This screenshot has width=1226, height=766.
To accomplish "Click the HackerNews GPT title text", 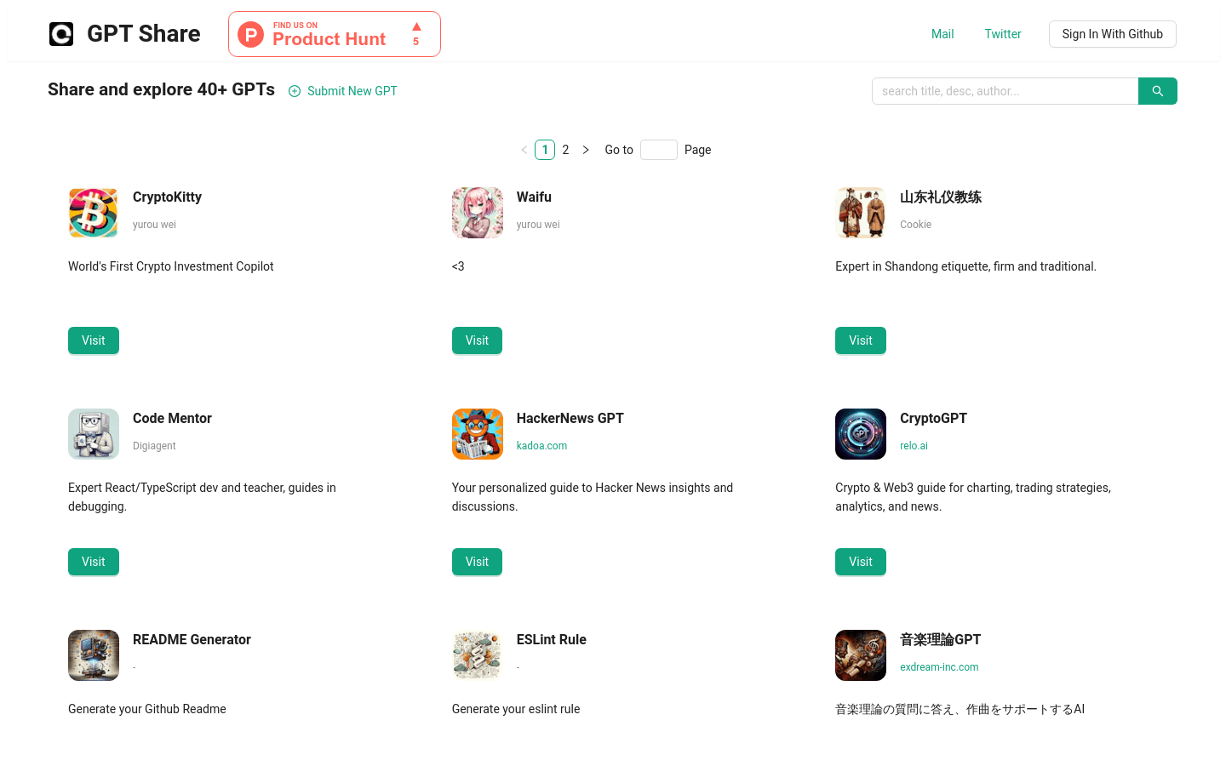I will (570, 419).
